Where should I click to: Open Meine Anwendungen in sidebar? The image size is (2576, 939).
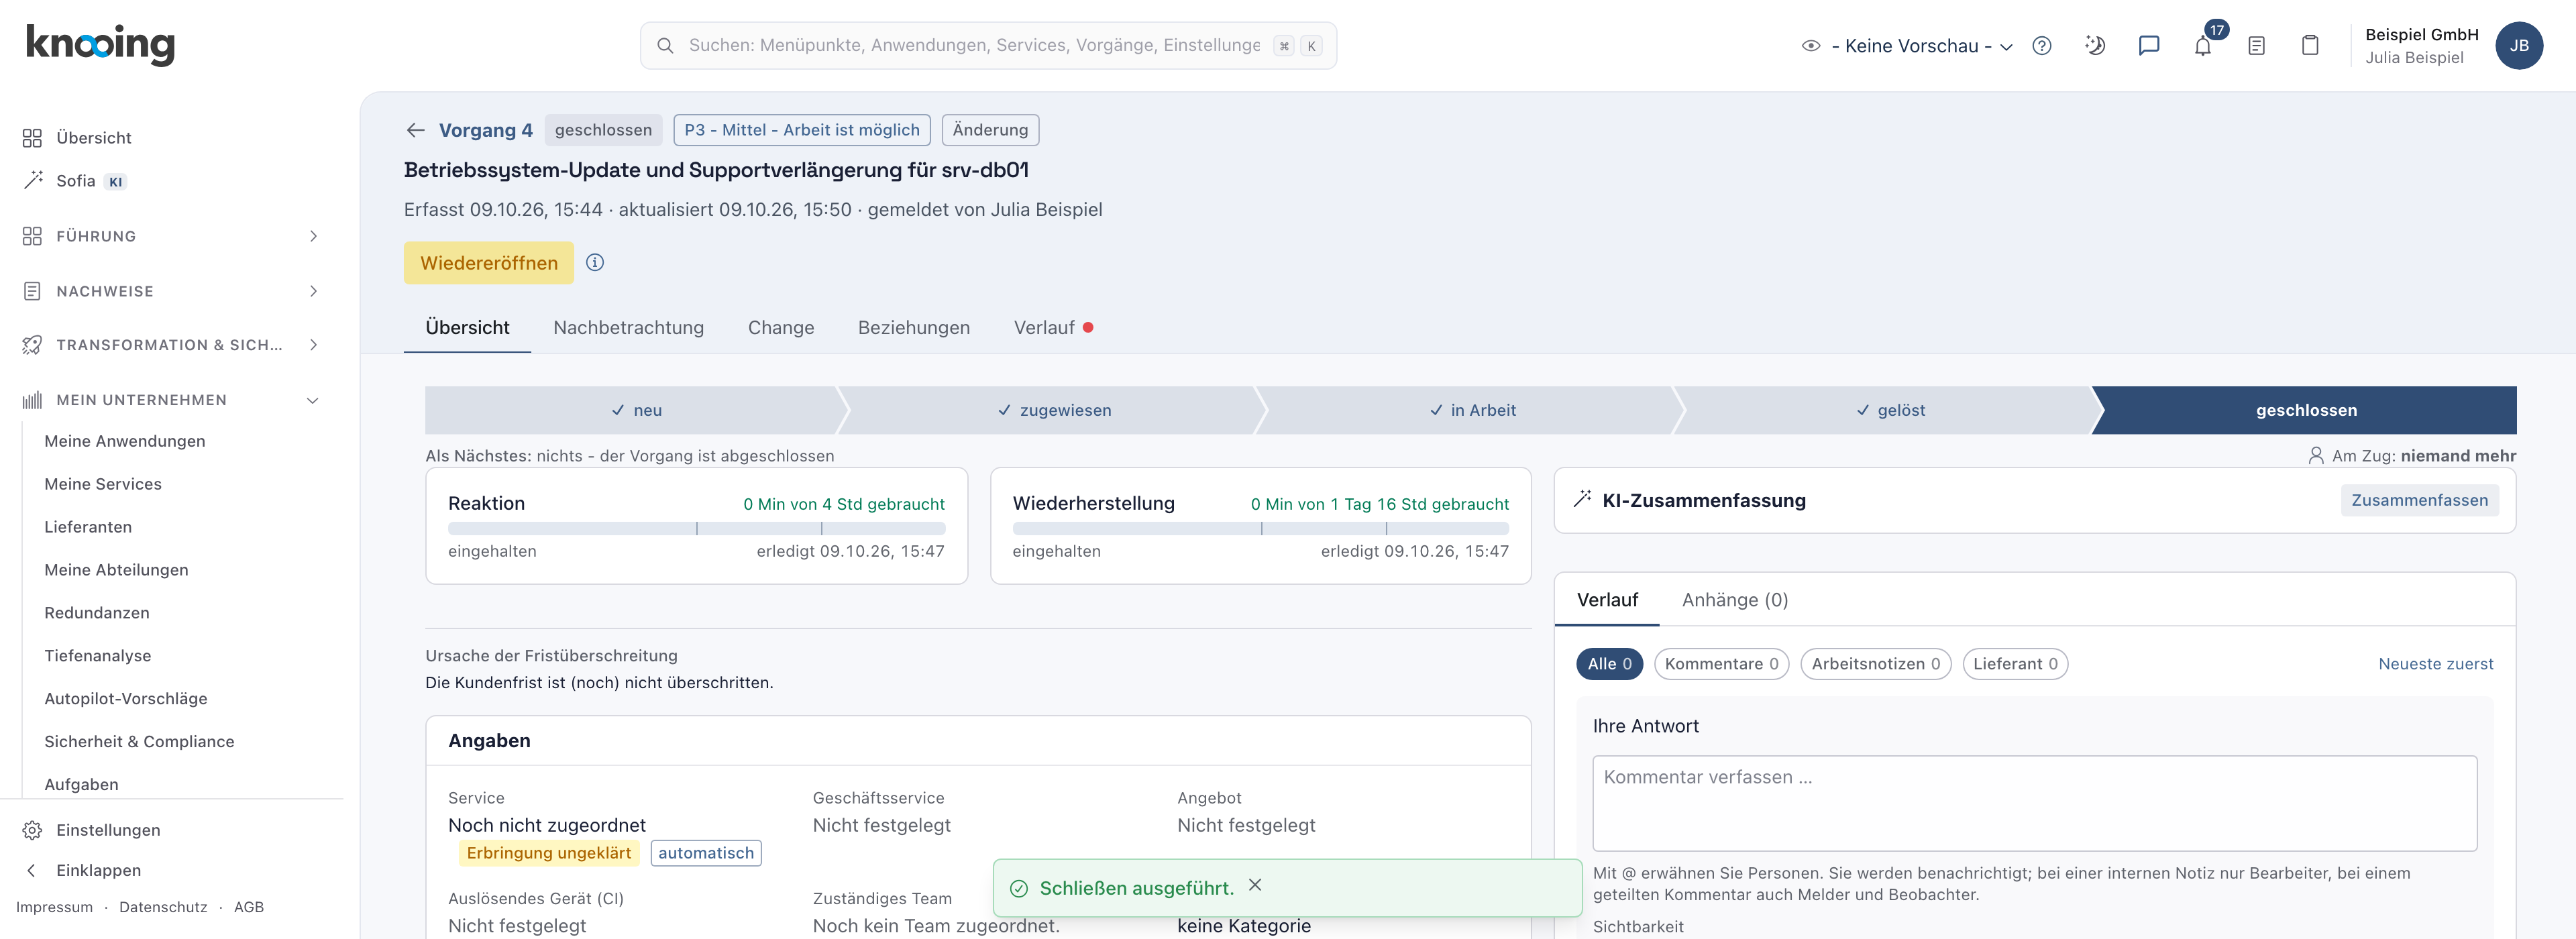coord(125,441)
